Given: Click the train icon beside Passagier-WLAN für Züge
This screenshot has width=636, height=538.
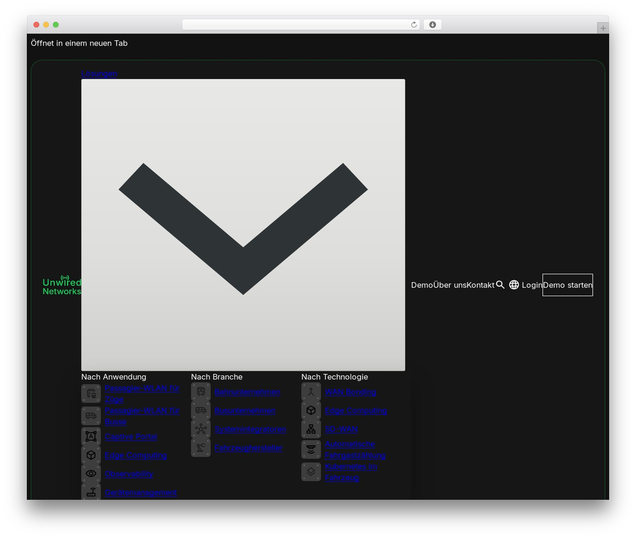Looking at the screenshot, I should (91, 394).
